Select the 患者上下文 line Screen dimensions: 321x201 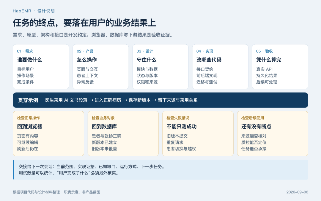pyautogui.click(x=87, y=76)
